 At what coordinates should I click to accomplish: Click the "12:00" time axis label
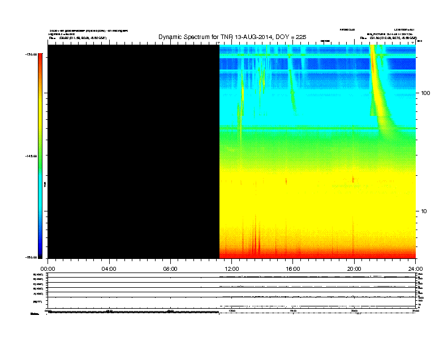(x=232, y=269)
